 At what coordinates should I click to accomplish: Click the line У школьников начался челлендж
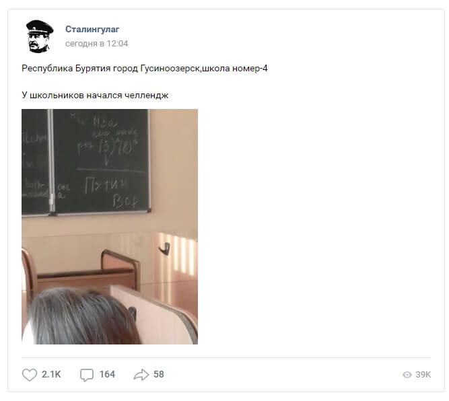click(x=95, y=95)
